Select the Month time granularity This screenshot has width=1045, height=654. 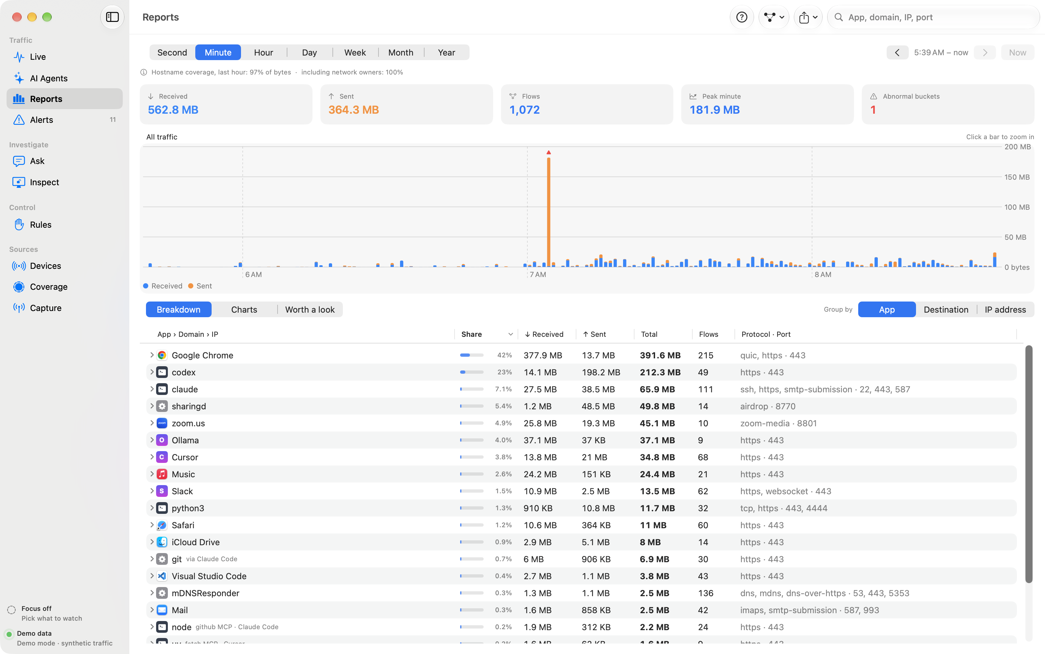pos(401,52)
